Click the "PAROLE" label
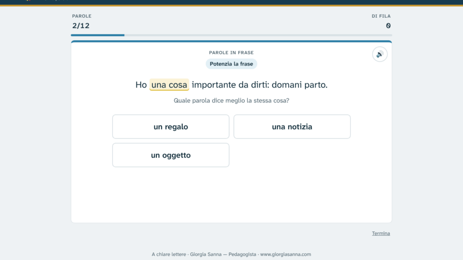463x260 pixels. 82,16
